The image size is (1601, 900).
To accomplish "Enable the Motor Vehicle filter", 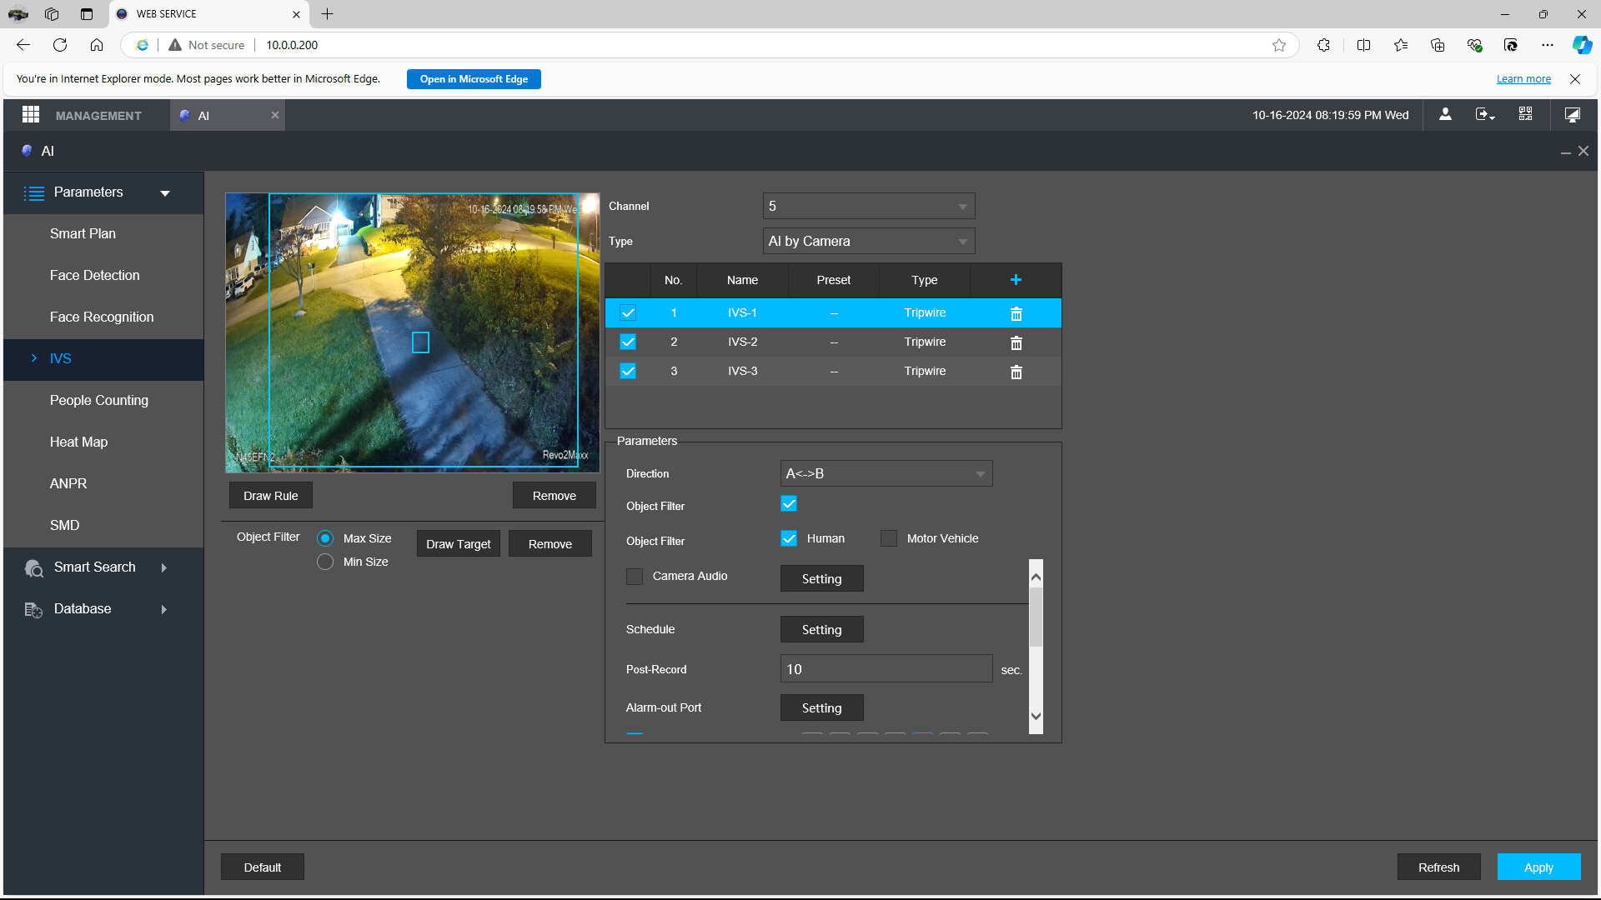I will tap(889, 538).
